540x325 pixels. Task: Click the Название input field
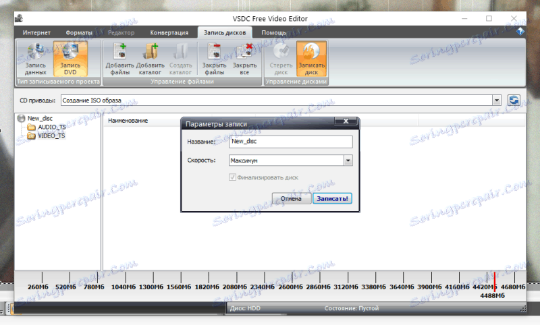click(291, 142)
